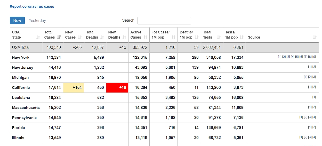Open New York source link [9]

pos(314,57)
